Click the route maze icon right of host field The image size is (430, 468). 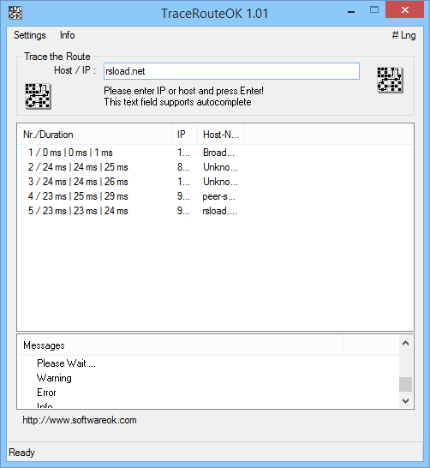pos(390,81)
